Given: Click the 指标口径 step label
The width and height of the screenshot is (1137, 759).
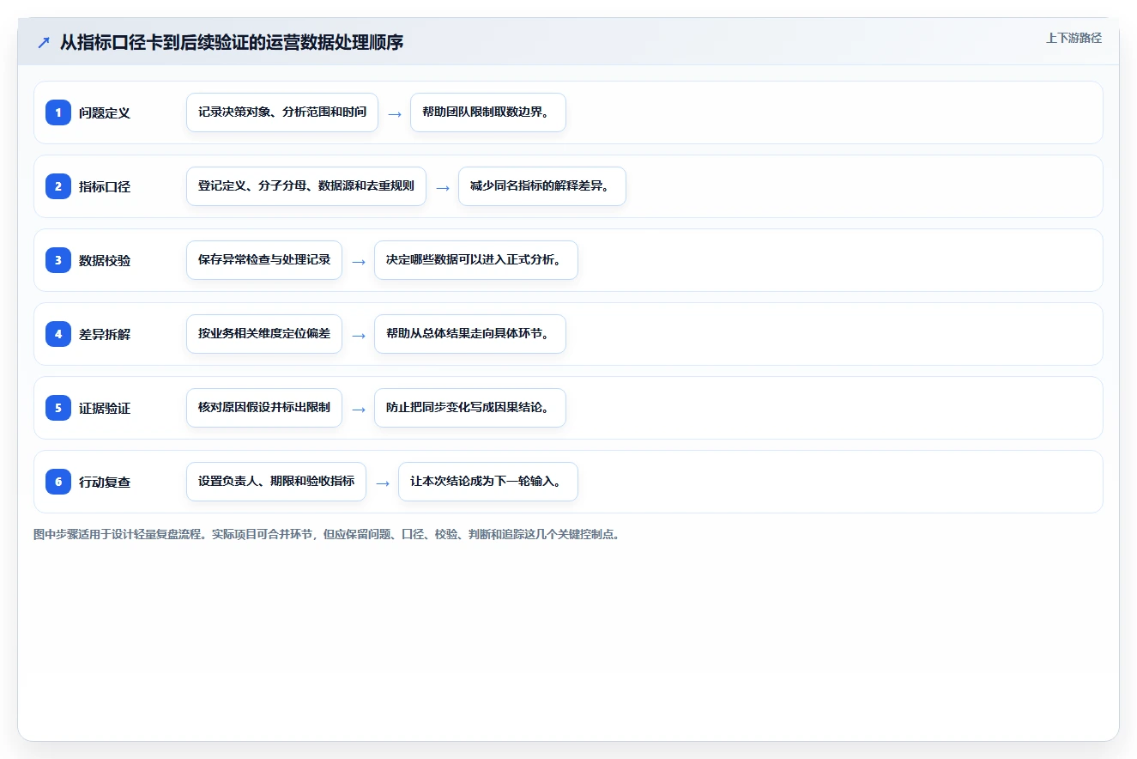Looking at the screenshot, I should point(105,186).
